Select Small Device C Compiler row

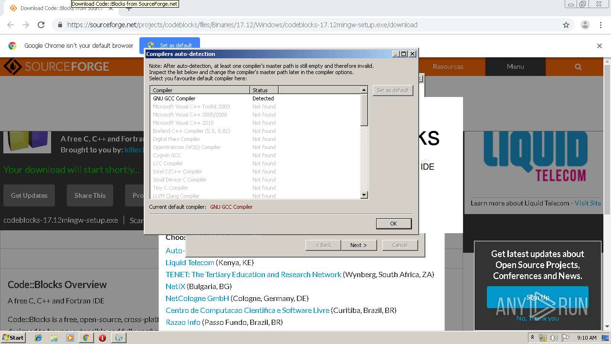[x=256, y=180]
